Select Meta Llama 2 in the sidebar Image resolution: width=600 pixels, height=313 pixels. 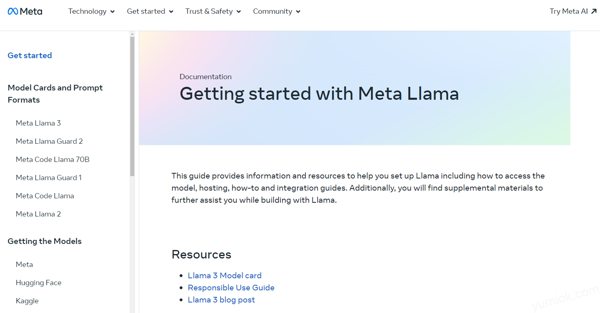pos(38,214)
